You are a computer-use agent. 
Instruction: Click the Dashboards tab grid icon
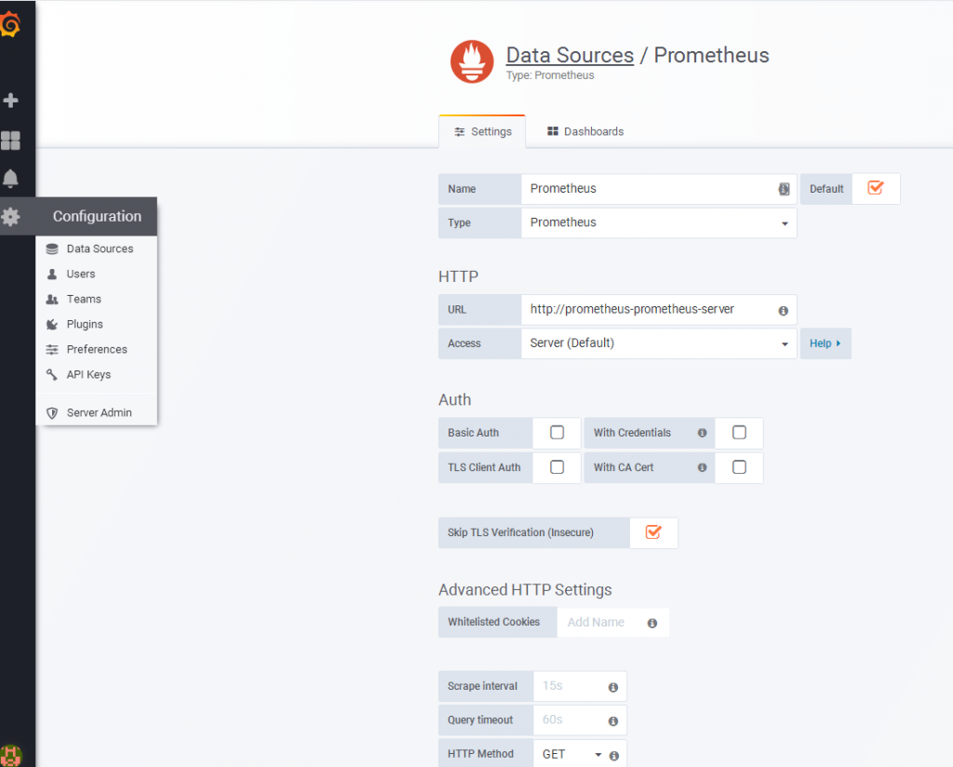click(553, 131)
